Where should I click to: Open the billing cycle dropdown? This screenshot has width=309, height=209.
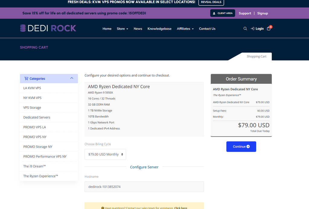click(105, 154)
